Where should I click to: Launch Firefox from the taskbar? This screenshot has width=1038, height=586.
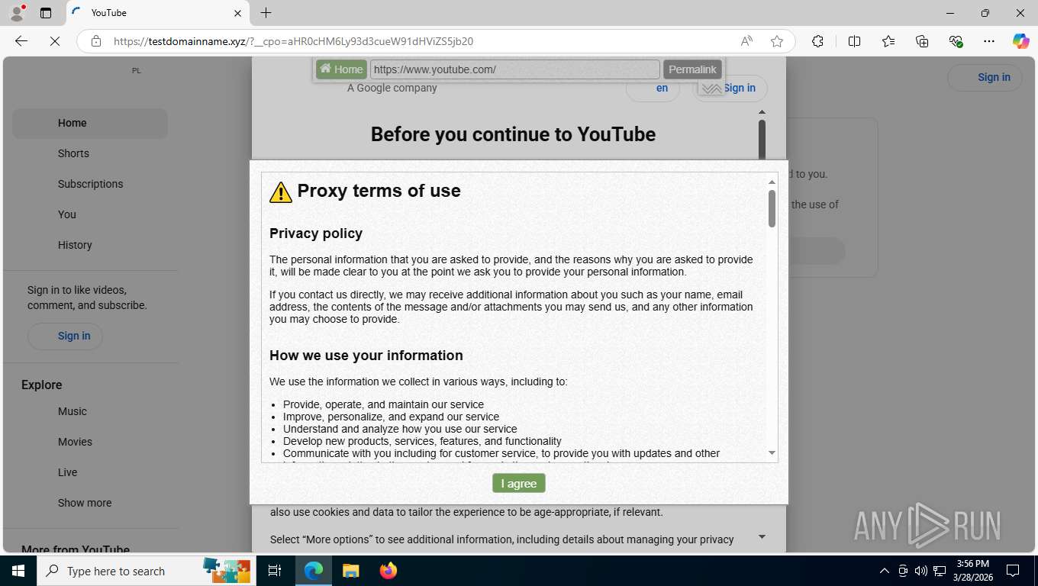point(388,571)
